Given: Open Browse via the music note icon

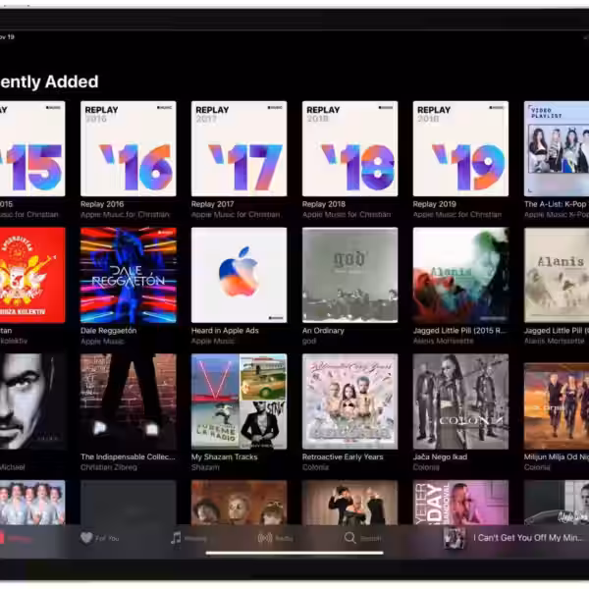Looking at the screenshot, I should pos(176,538).
